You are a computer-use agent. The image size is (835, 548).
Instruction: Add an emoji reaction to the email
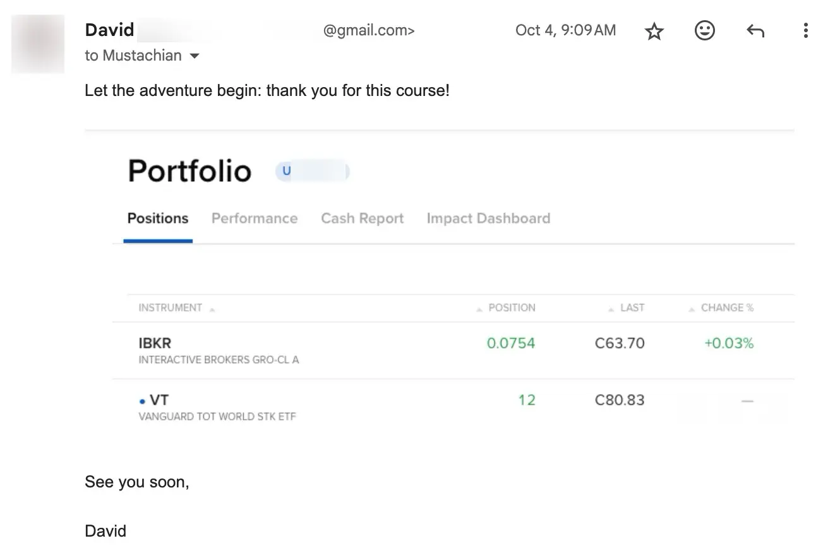705,30
